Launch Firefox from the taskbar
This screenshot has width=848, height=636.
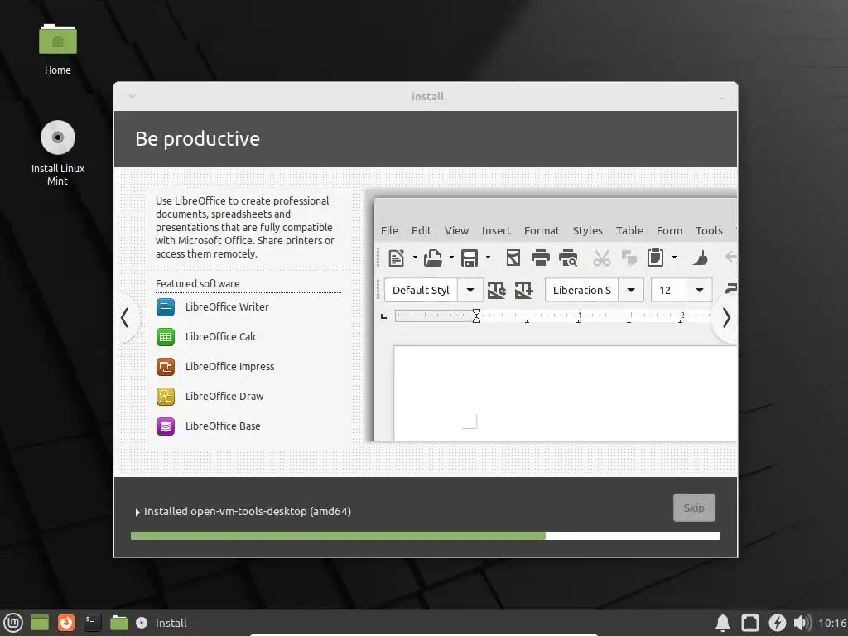66,623
